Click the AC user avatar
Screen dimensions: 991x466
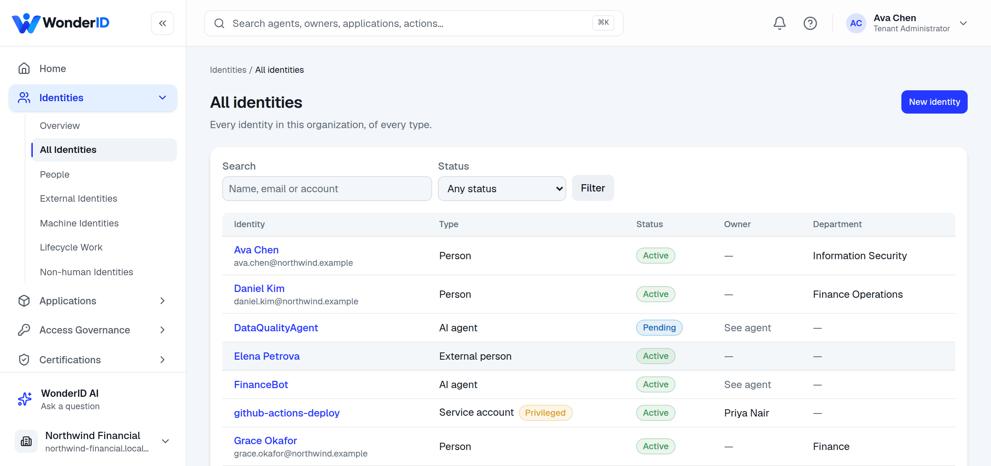tap(855, 23)
